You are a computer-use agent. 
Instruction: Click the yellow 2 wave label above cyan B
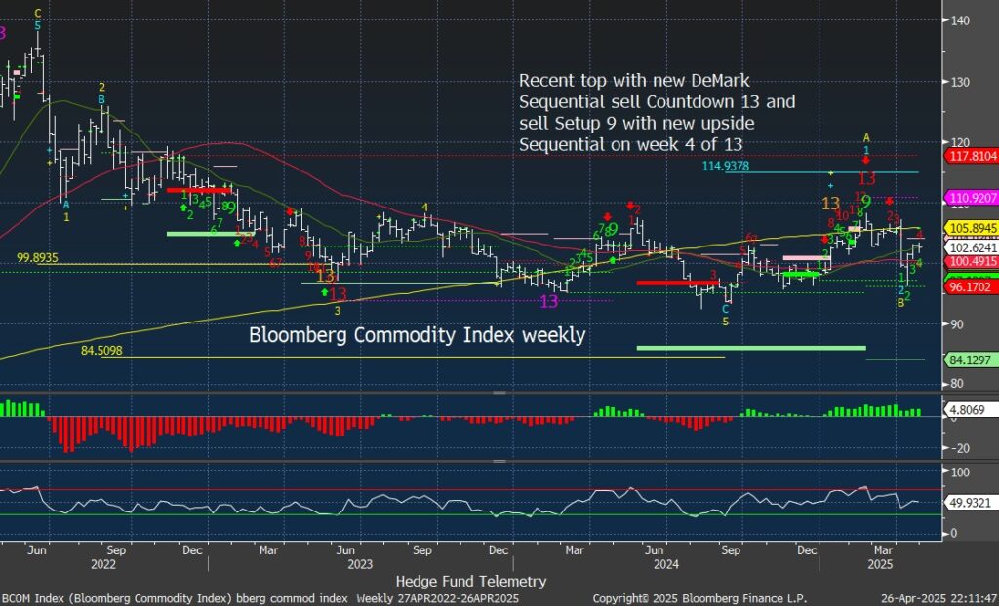pos(101,88)
